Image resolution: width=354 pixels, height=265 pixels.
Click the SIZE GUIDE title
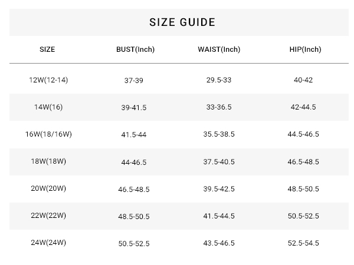182,22
